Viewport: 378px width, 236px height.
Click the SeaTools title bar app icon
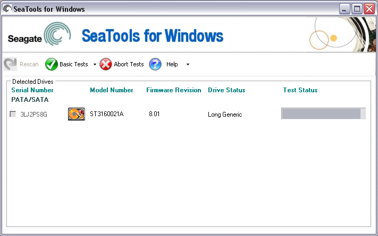tap(7, 8)
